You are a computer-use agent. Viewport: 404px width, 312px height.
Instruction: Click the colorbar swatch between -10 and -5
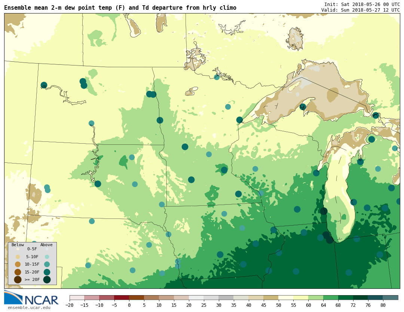pyautogui.click(x=107, y=297)
